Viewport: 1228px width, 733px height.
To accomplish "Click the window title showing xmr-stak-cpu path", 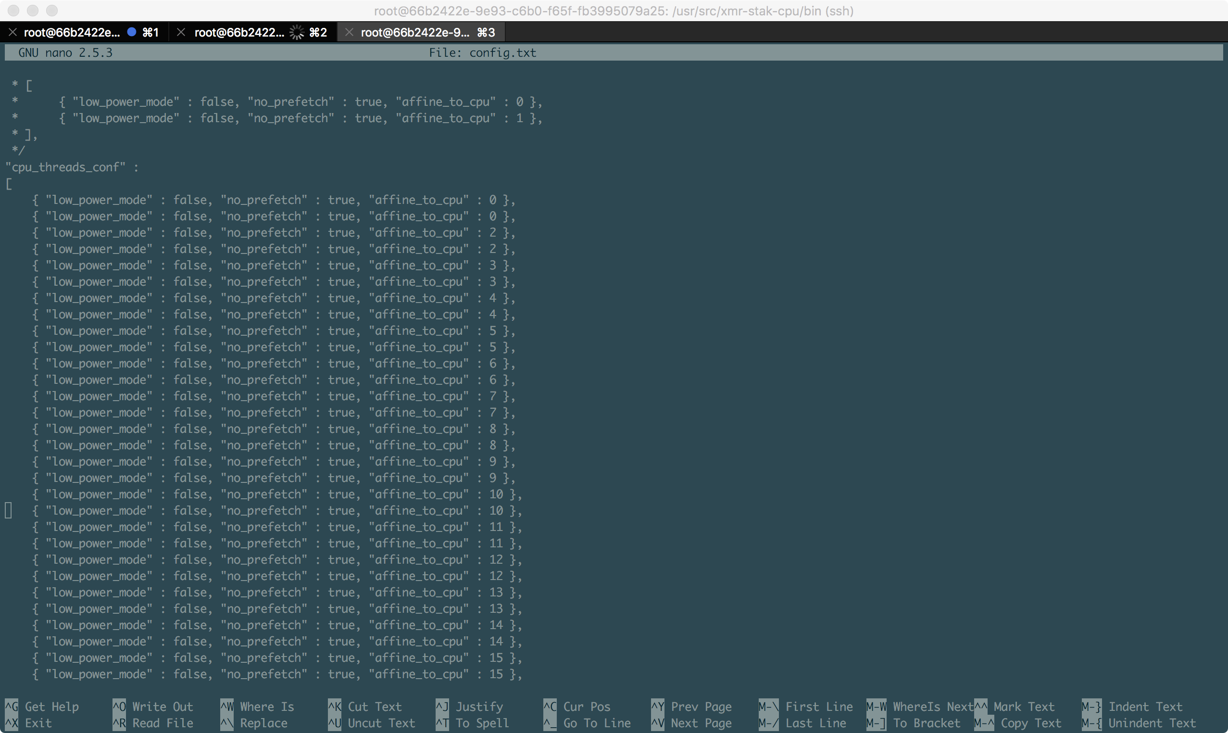I will point(613,11).
